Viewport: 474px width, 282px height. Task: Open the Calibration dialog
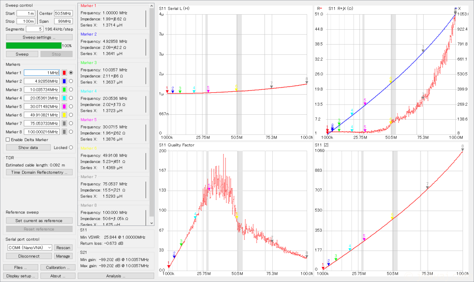pyautogui.click(x=58, y=267)
